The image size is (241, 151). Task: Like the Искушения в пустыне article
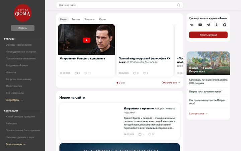tap(150, 135)
